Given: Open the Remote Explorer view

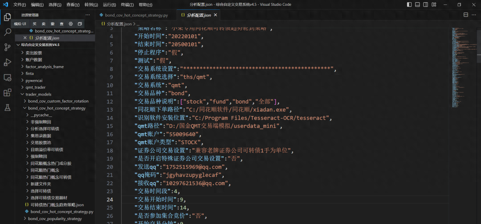Looking at the screenshot, I should point(8,78).
